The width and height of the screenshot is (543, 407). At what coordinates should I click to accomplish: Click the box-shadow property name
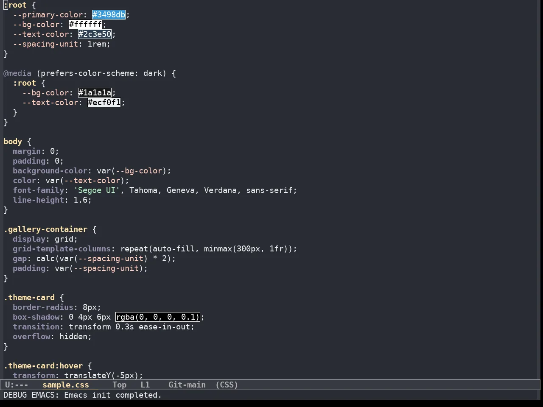click(36, 317)
